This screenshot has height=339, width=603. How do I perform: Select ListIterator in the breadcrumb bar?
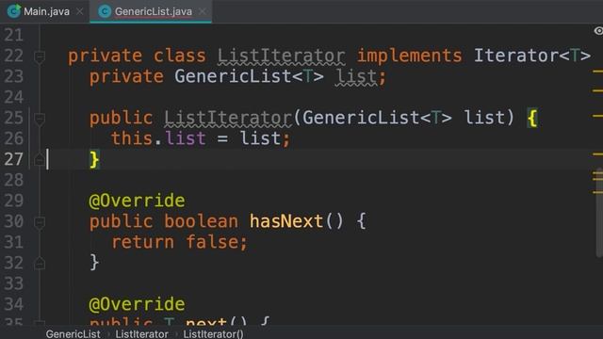click(x=141, y=334)
